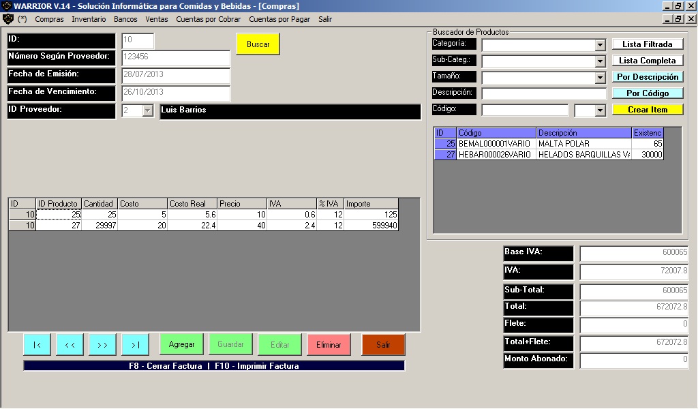Expand the Tamaño combo box
This screenshot has width=698, height=409.
(x=600, y=78)
